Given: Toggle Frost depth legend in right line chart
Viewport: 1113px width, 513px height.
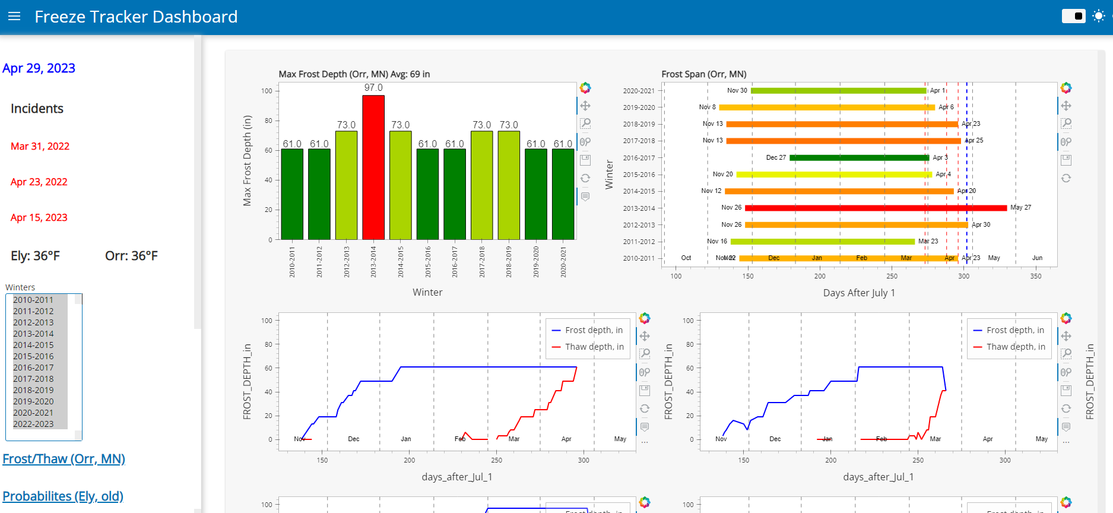Looking at the screenshot, I should coord(1009,330).
